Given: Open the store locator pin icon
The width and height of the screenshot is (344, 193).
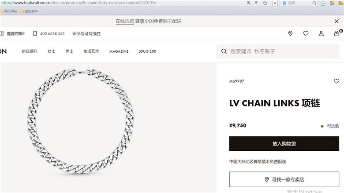Looking at the screenshot, I should (290, 33).
